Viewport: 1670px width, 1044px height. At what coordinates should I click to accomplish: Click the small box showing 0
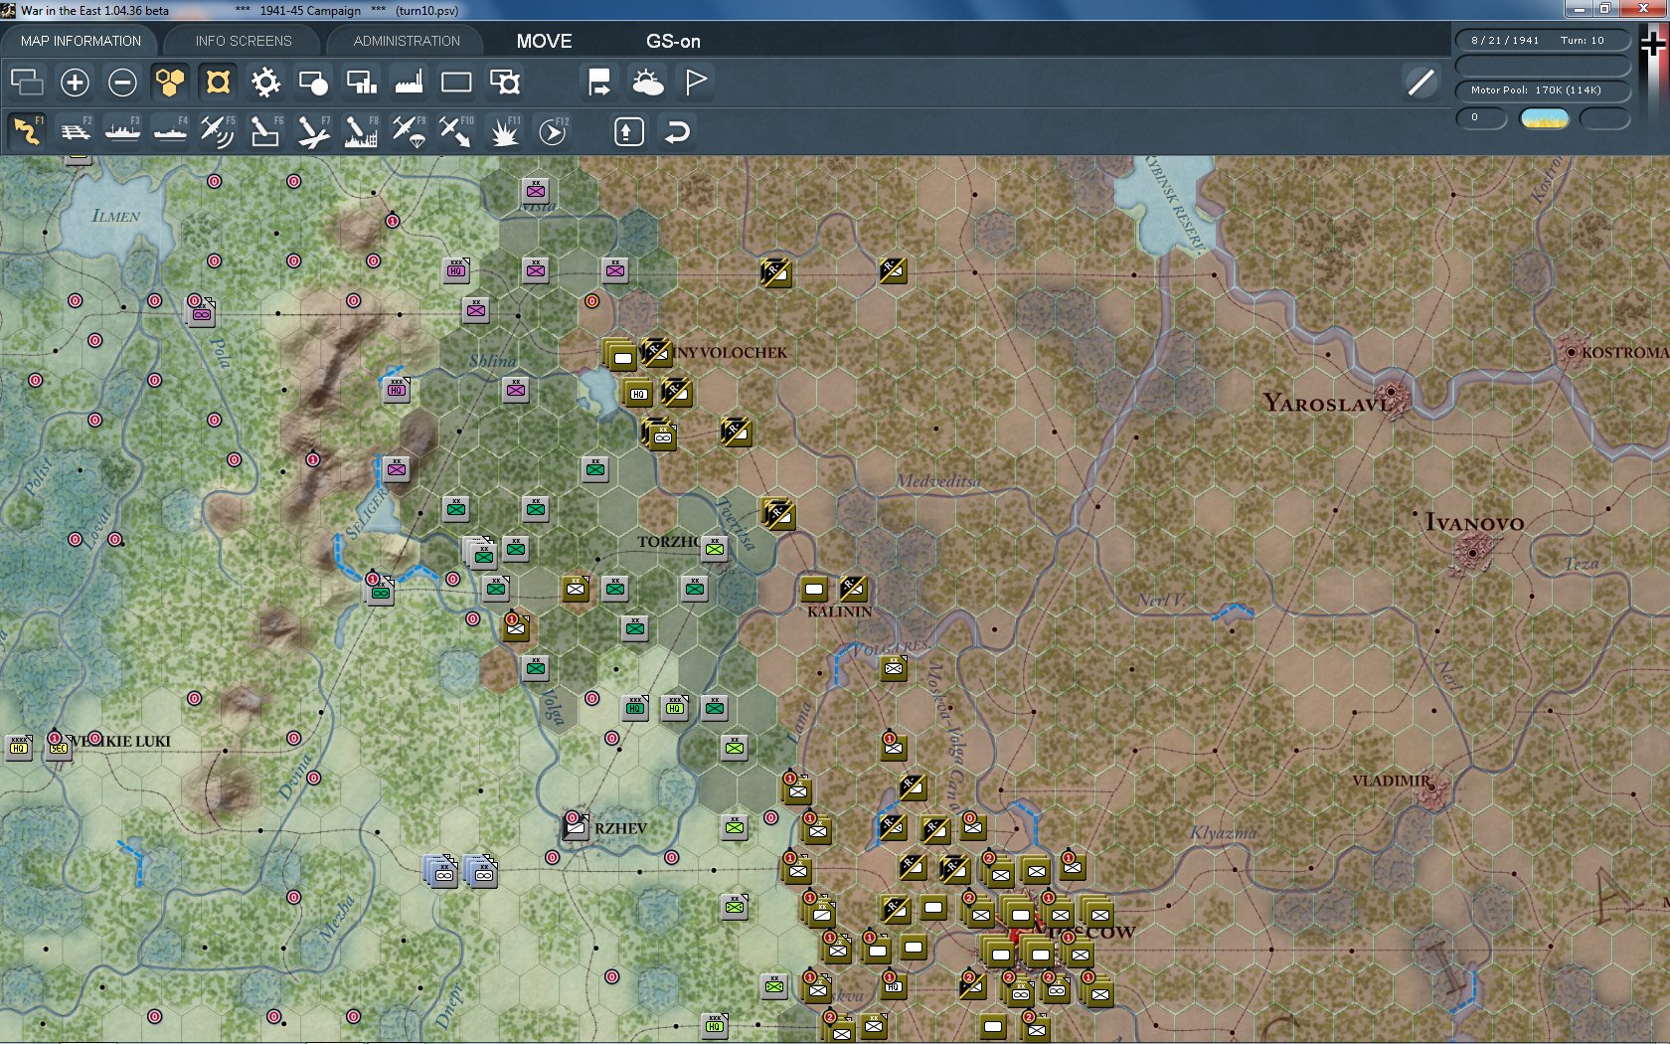pyautogui.click(x=1481, y=118)
